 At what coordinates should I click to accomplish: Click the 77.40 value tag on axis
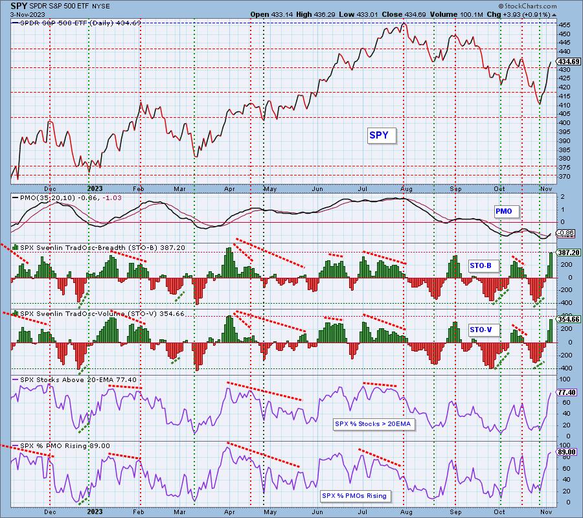[x=567, y=392]
